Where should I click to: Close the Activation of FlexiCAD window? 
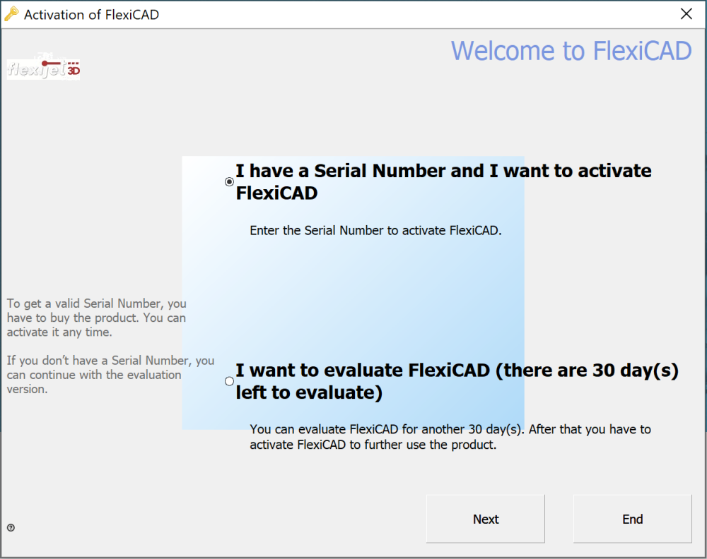click(x=686, y=13)
